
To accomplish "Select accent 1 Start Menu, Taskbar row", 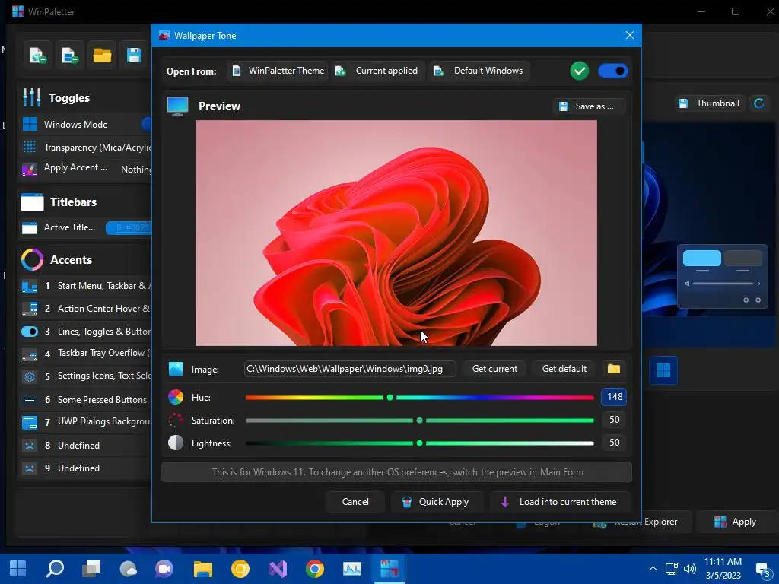I will click(x=85, y=286).
